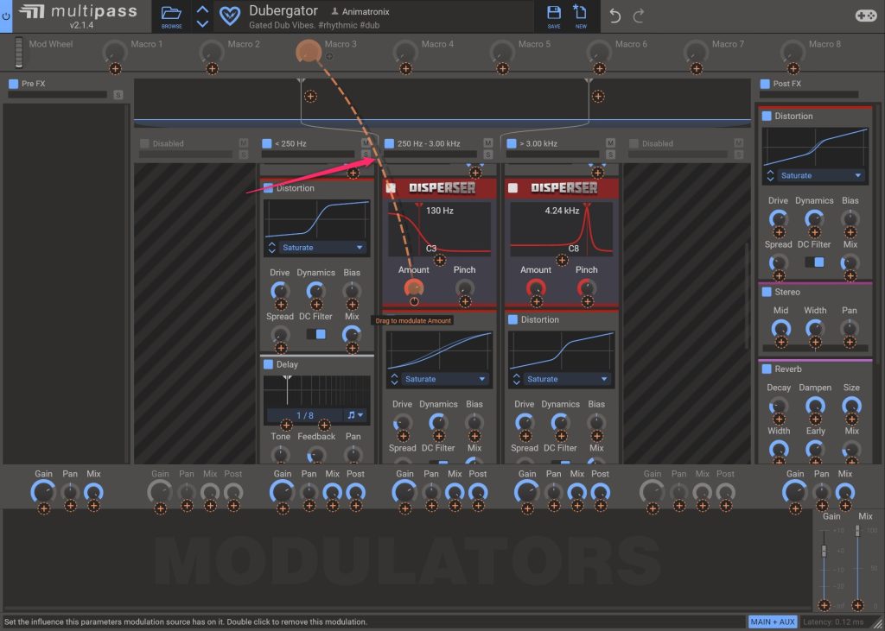Favorite the preset with the heart icon
This screenshot has width=885, height=631.
tap(230, 16)
